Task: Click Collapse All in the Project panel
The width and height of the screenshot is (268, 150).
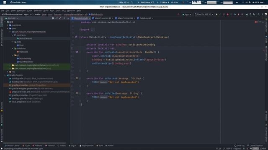Action: (x=60, y=18)
